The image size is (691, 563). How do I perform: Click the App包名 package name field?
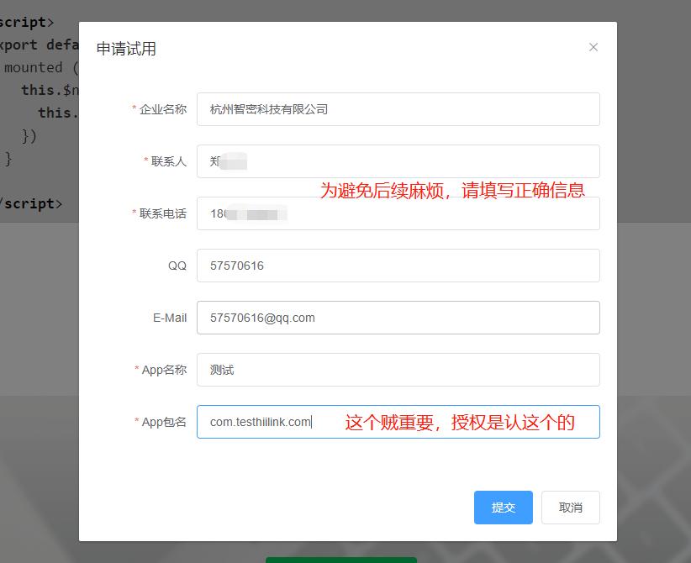pyautogui.click(x=397, y=422)
